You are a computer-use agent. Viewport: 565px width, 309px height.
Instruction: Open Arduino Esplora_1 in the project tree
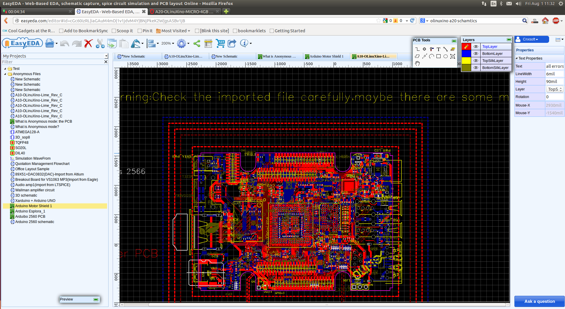click(30, 211)
